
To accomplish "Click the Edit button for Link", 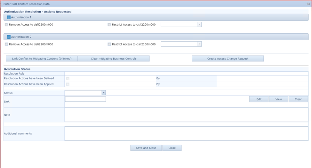I will (259, 99).
